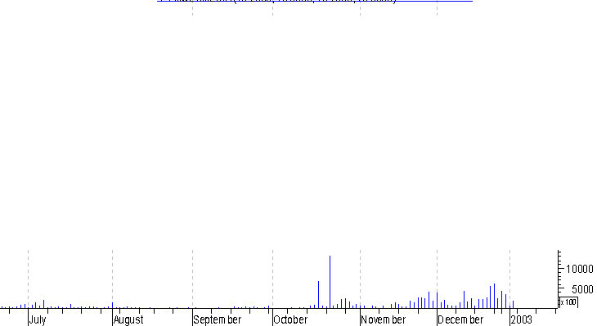Click the October label on the time axis
Image resolution: width=597 pixels, height=326 pixels.
coord(290,320)
